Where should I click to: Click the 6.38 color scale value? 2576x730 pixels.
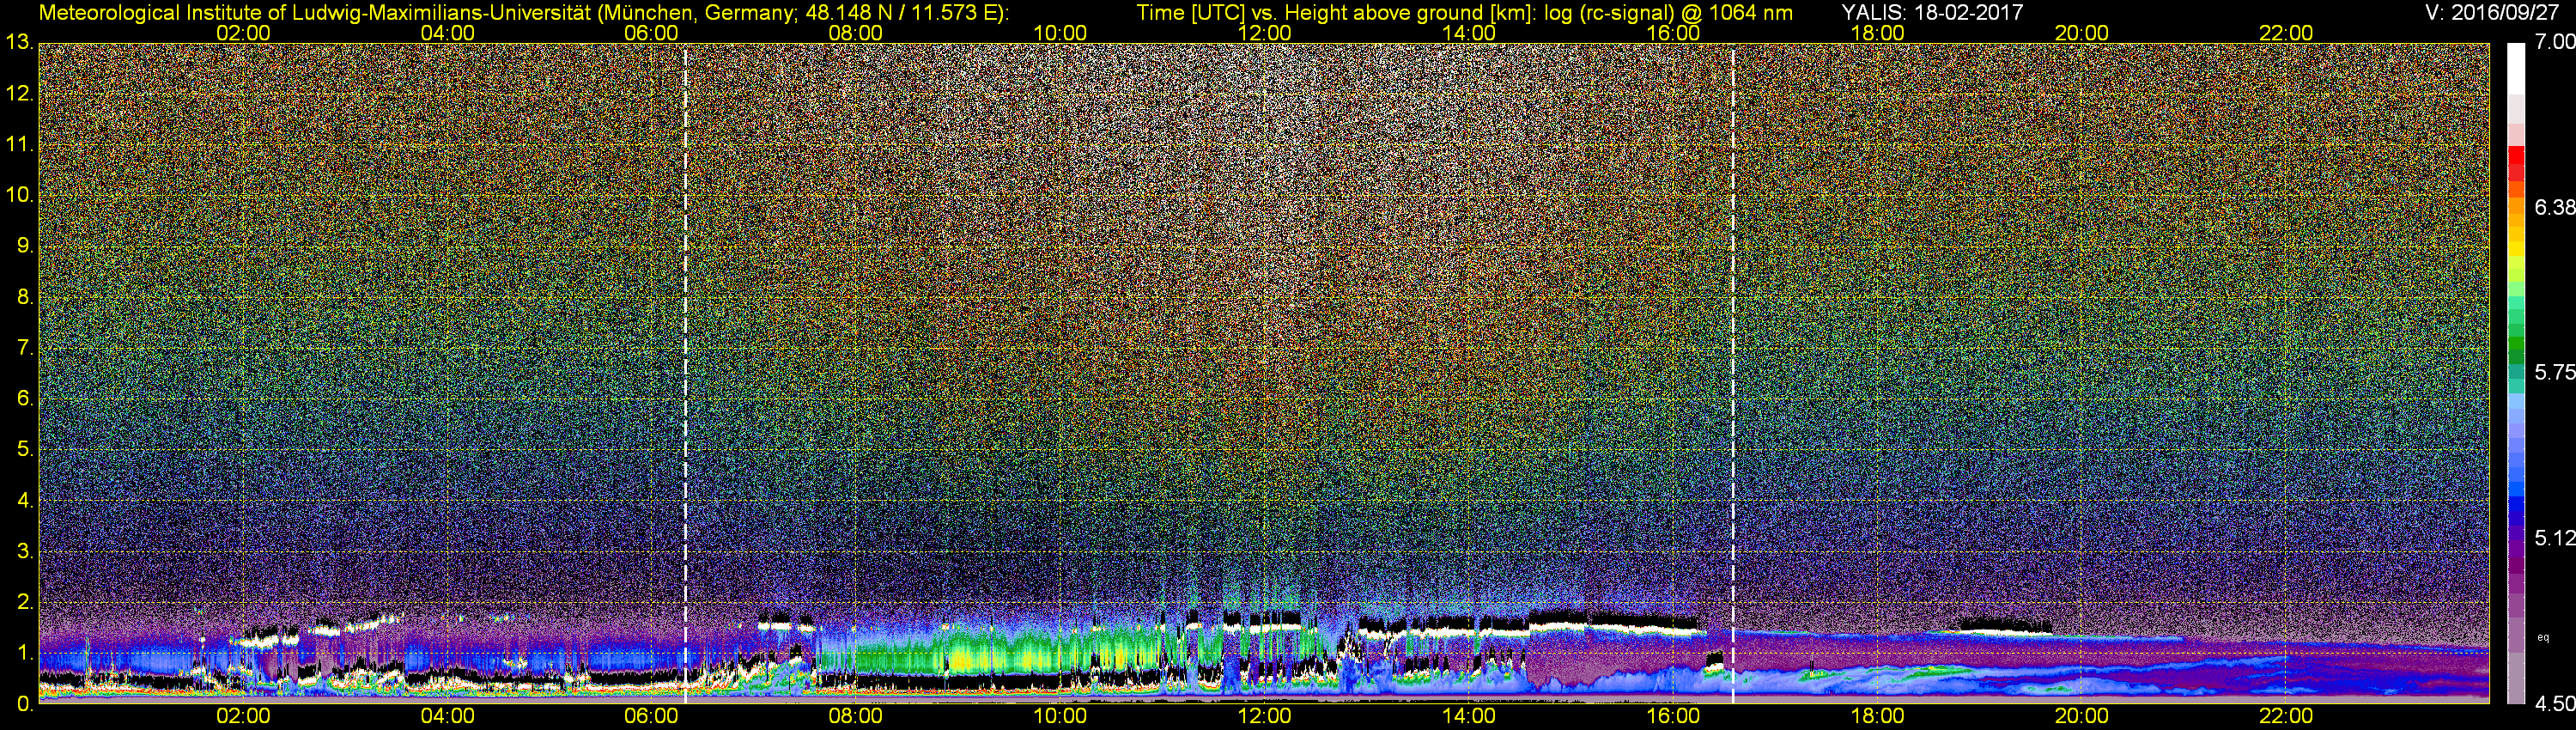(2554, 207)
